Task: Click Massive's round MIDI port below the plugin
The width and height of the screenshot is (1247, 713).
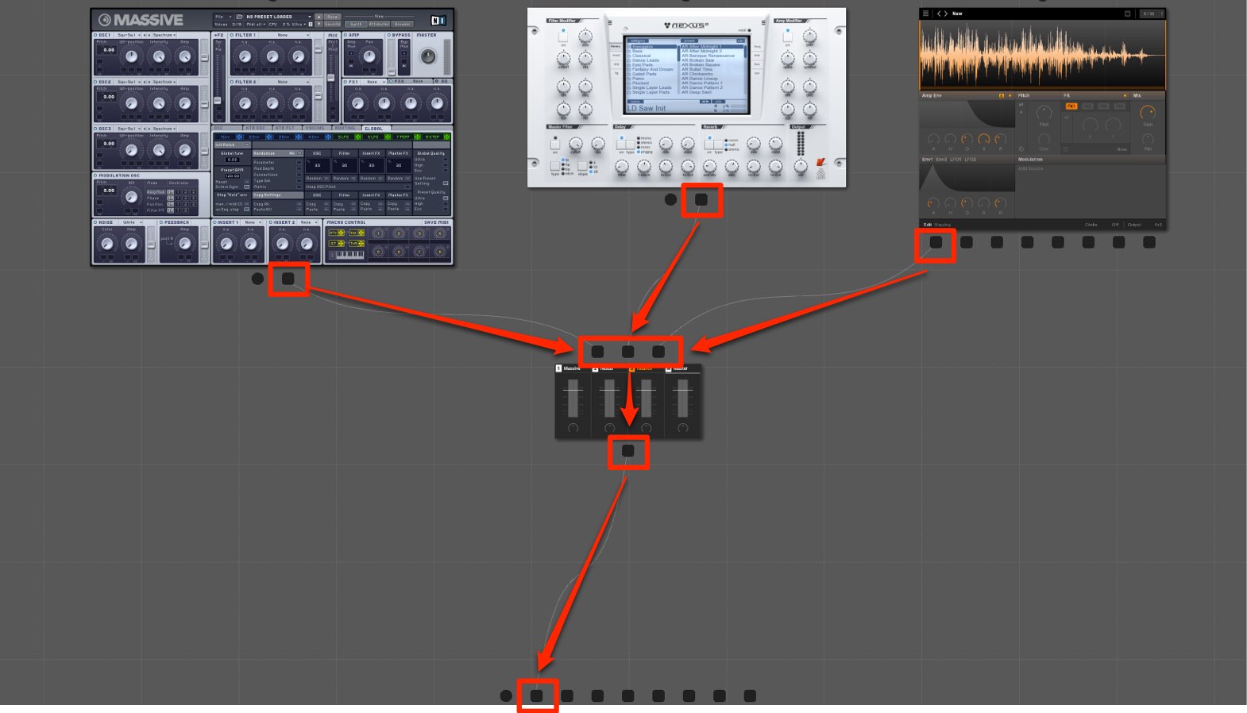Action: [x=257, y=279]
